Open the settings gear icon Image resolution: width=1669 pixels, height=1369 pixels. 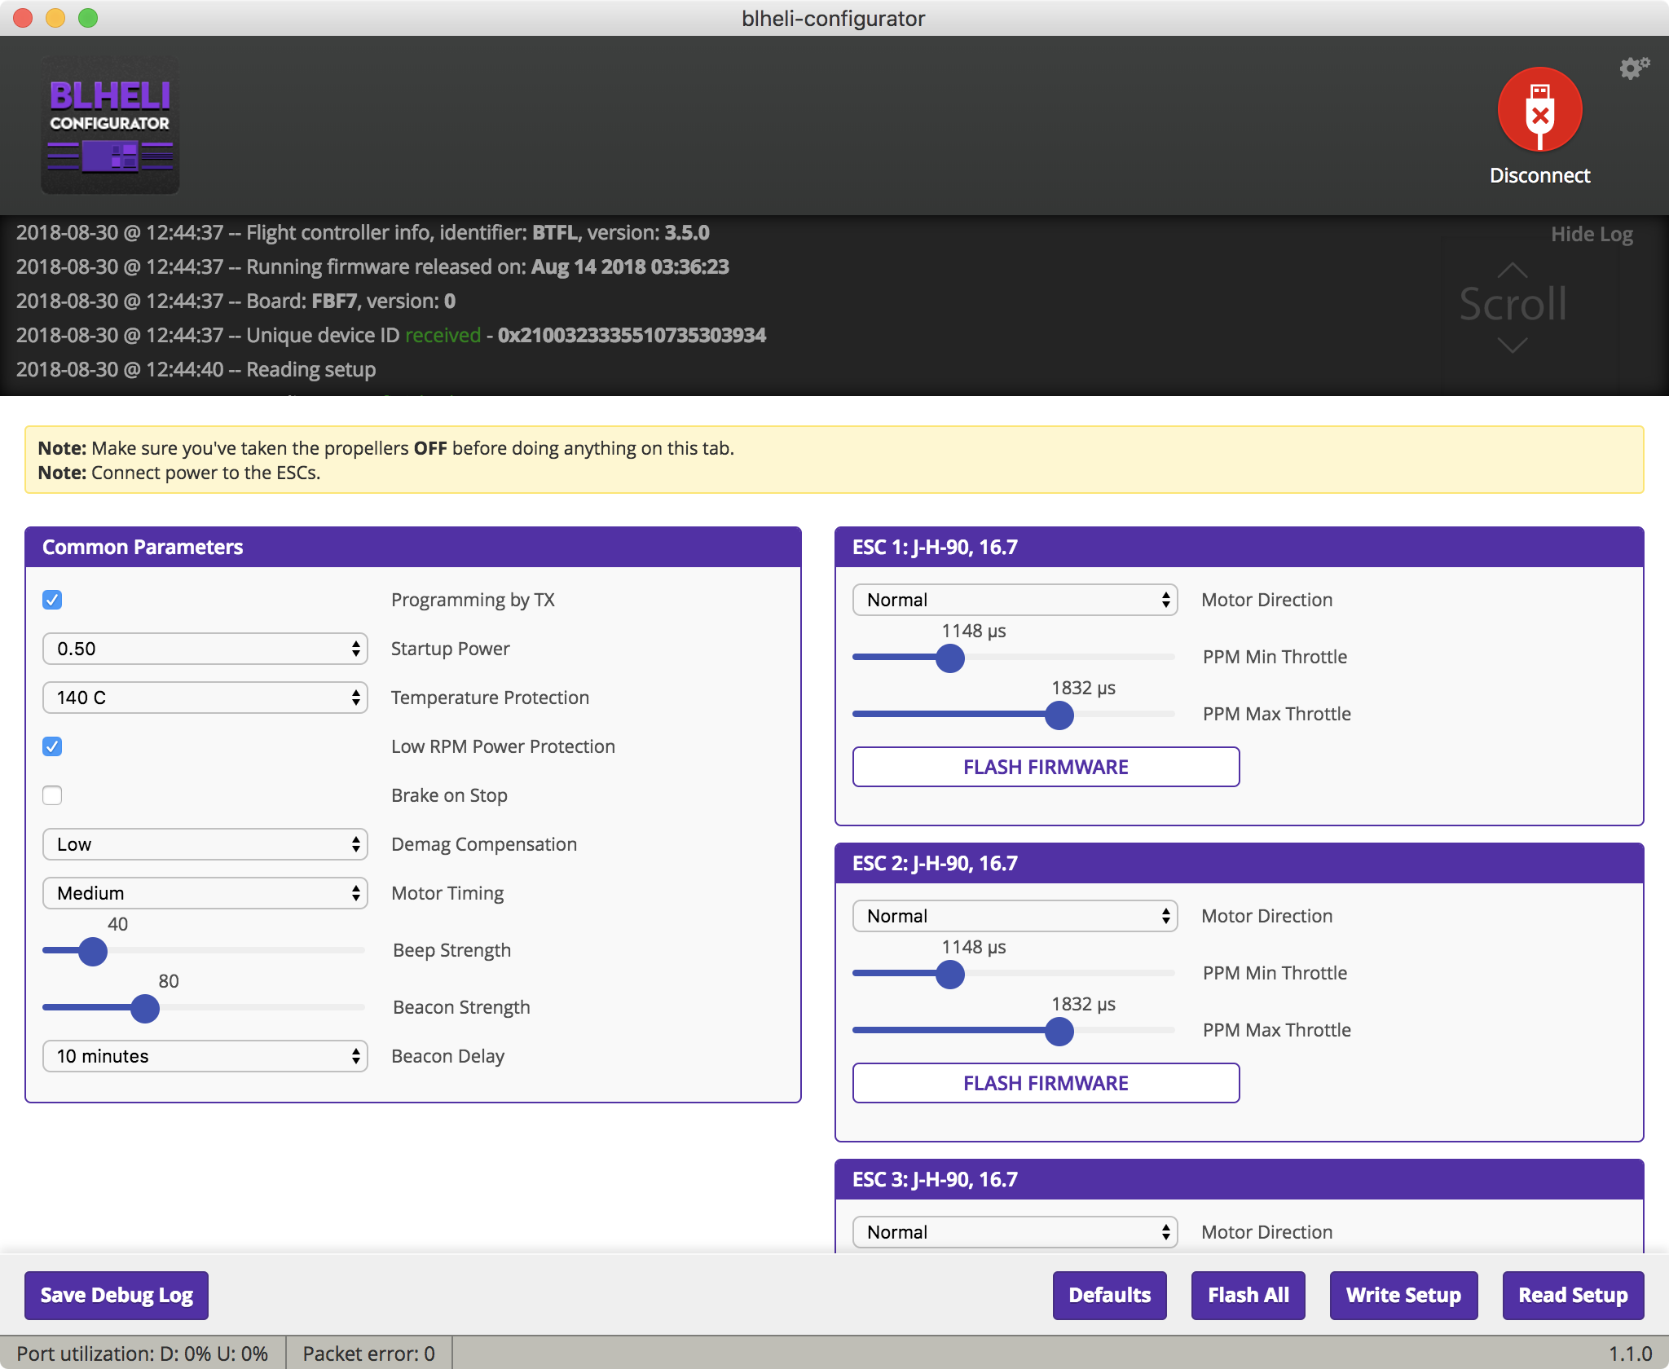coord(1633,68)
